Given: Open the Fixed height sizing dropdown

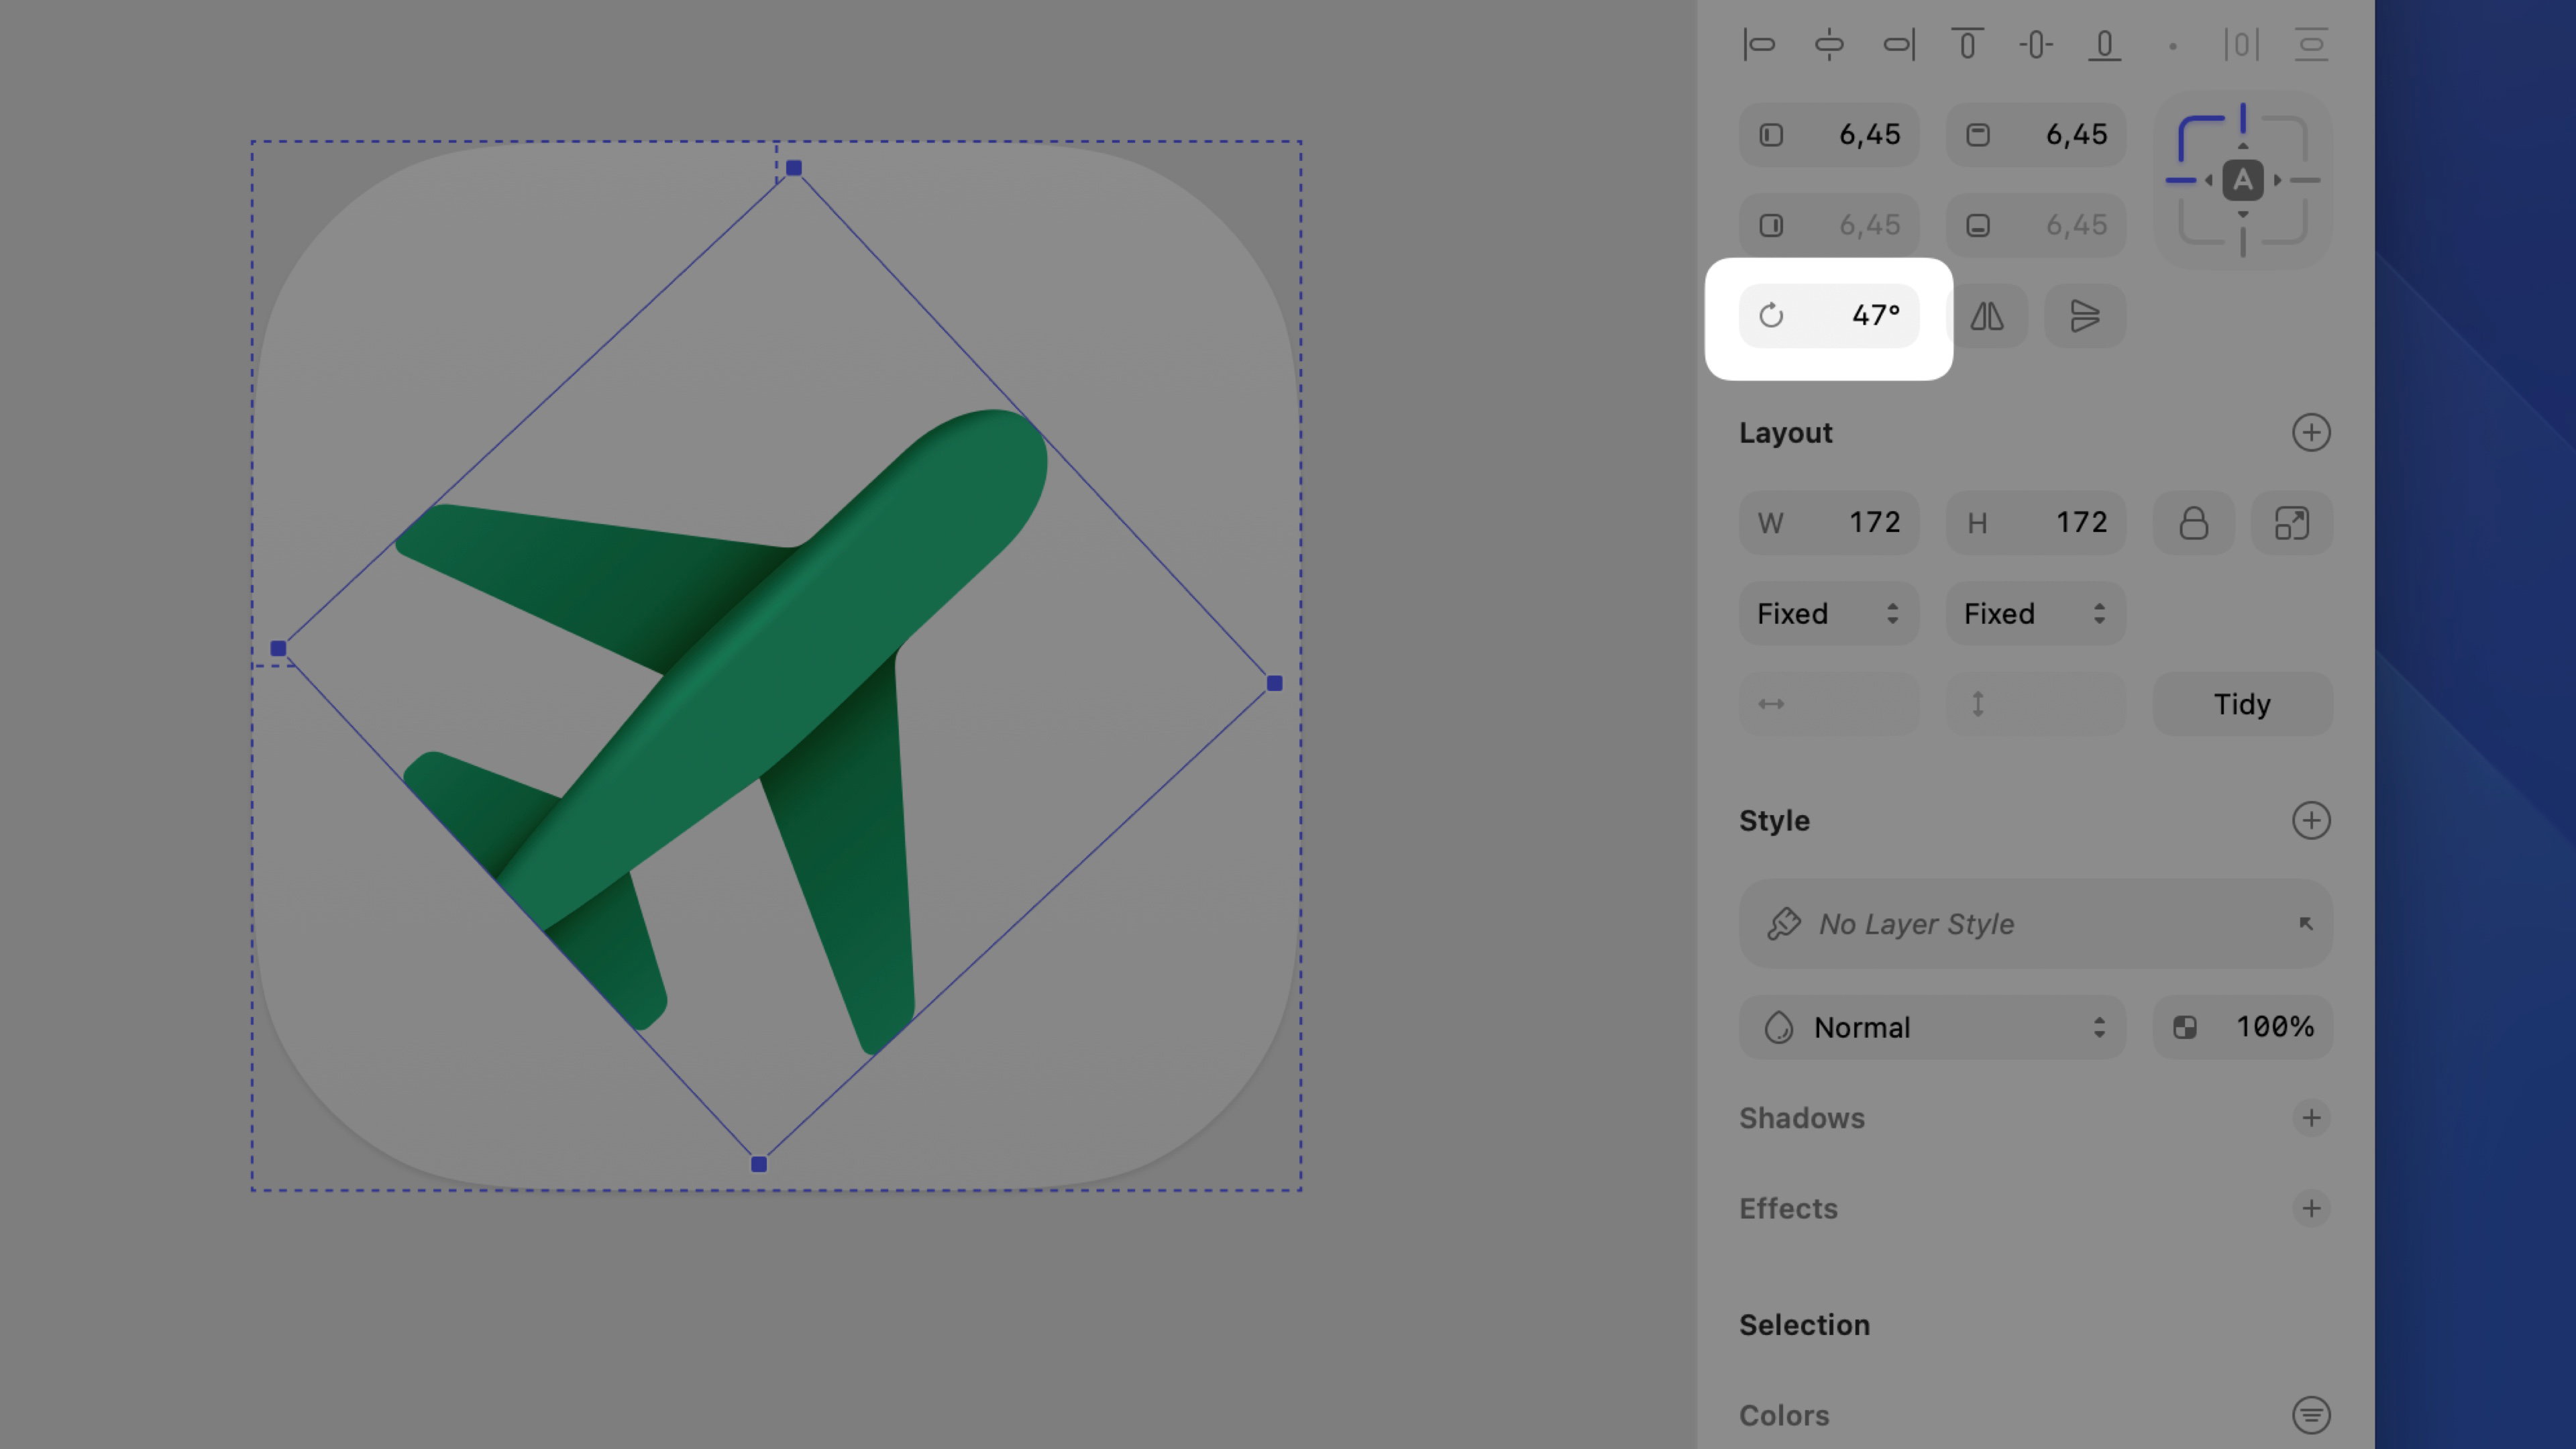Looking at the screenshot, I should 2035,613.
